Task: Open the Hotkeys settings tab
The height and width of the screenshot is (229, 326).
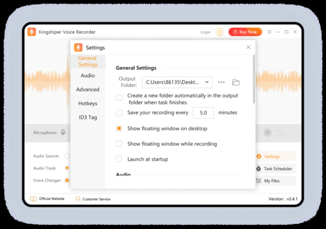Action: click(88, 103)
